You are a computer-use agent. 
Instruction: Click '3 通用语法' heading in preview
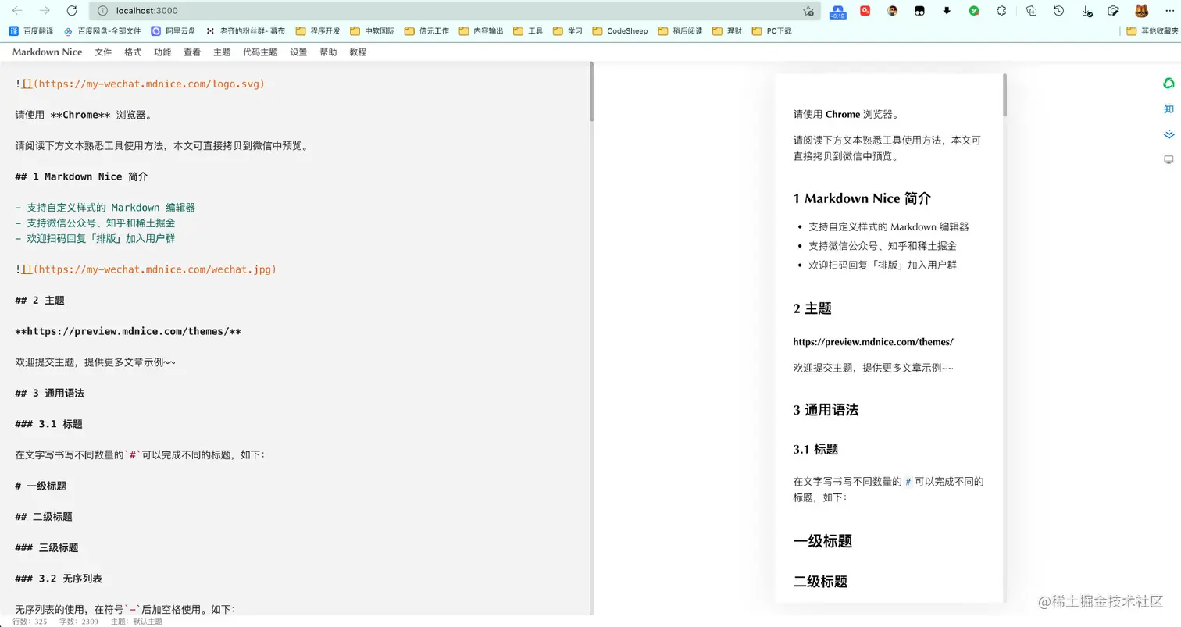click(826, 410)
